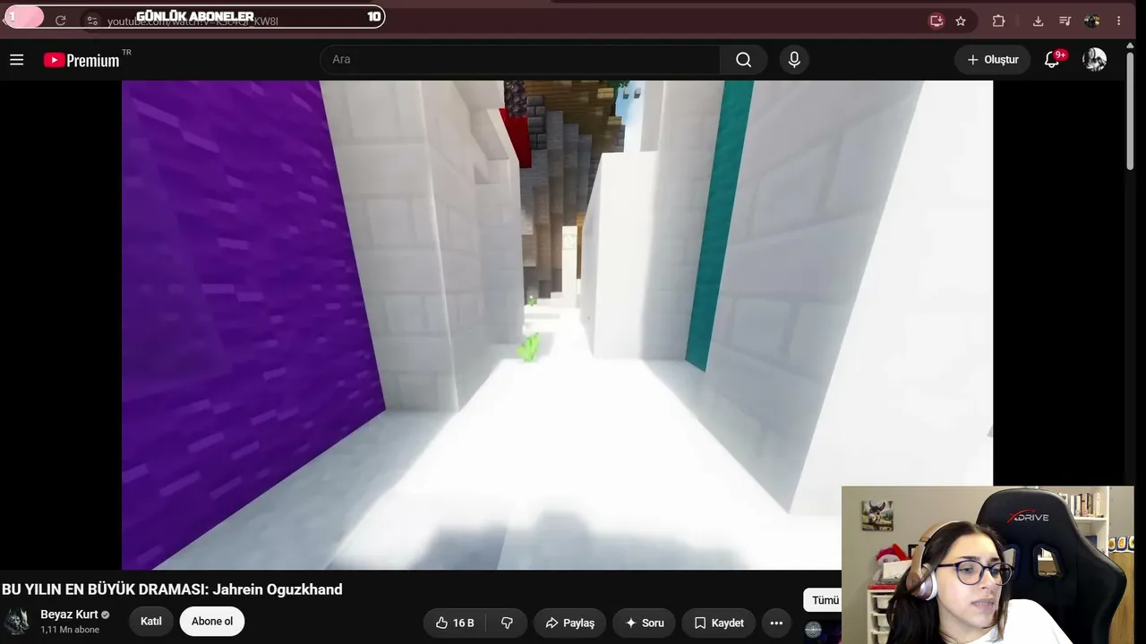Open the YouTube account avatar menu
1146x644 pixels.
[1094, 60]
